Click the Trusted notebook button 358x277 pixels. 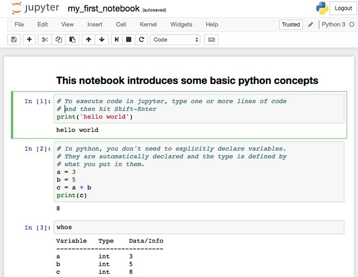[x=291, y=24]
